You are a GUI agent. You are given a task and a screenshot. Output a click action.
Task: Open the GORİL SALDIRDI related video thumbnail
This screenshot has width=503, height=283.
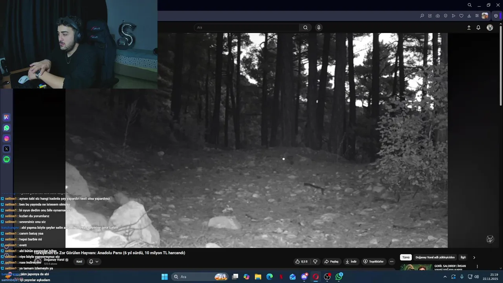[416, 267]
